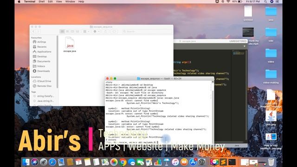This screenshot has height=167, width=297.
Task: Open Spotlight search in menu bar
Action: [x=265, y=1]
